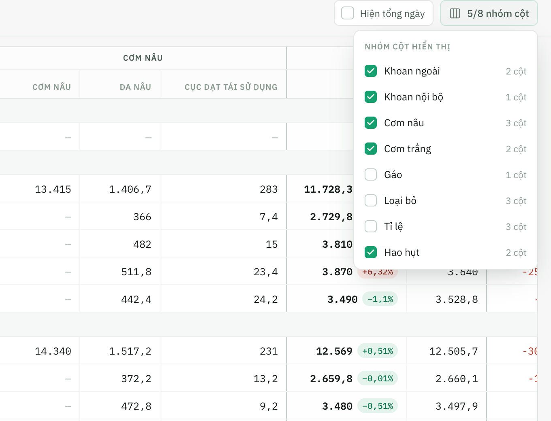Select the bold value 12.569
Screen dimensions: 551x421
point(334,351)
